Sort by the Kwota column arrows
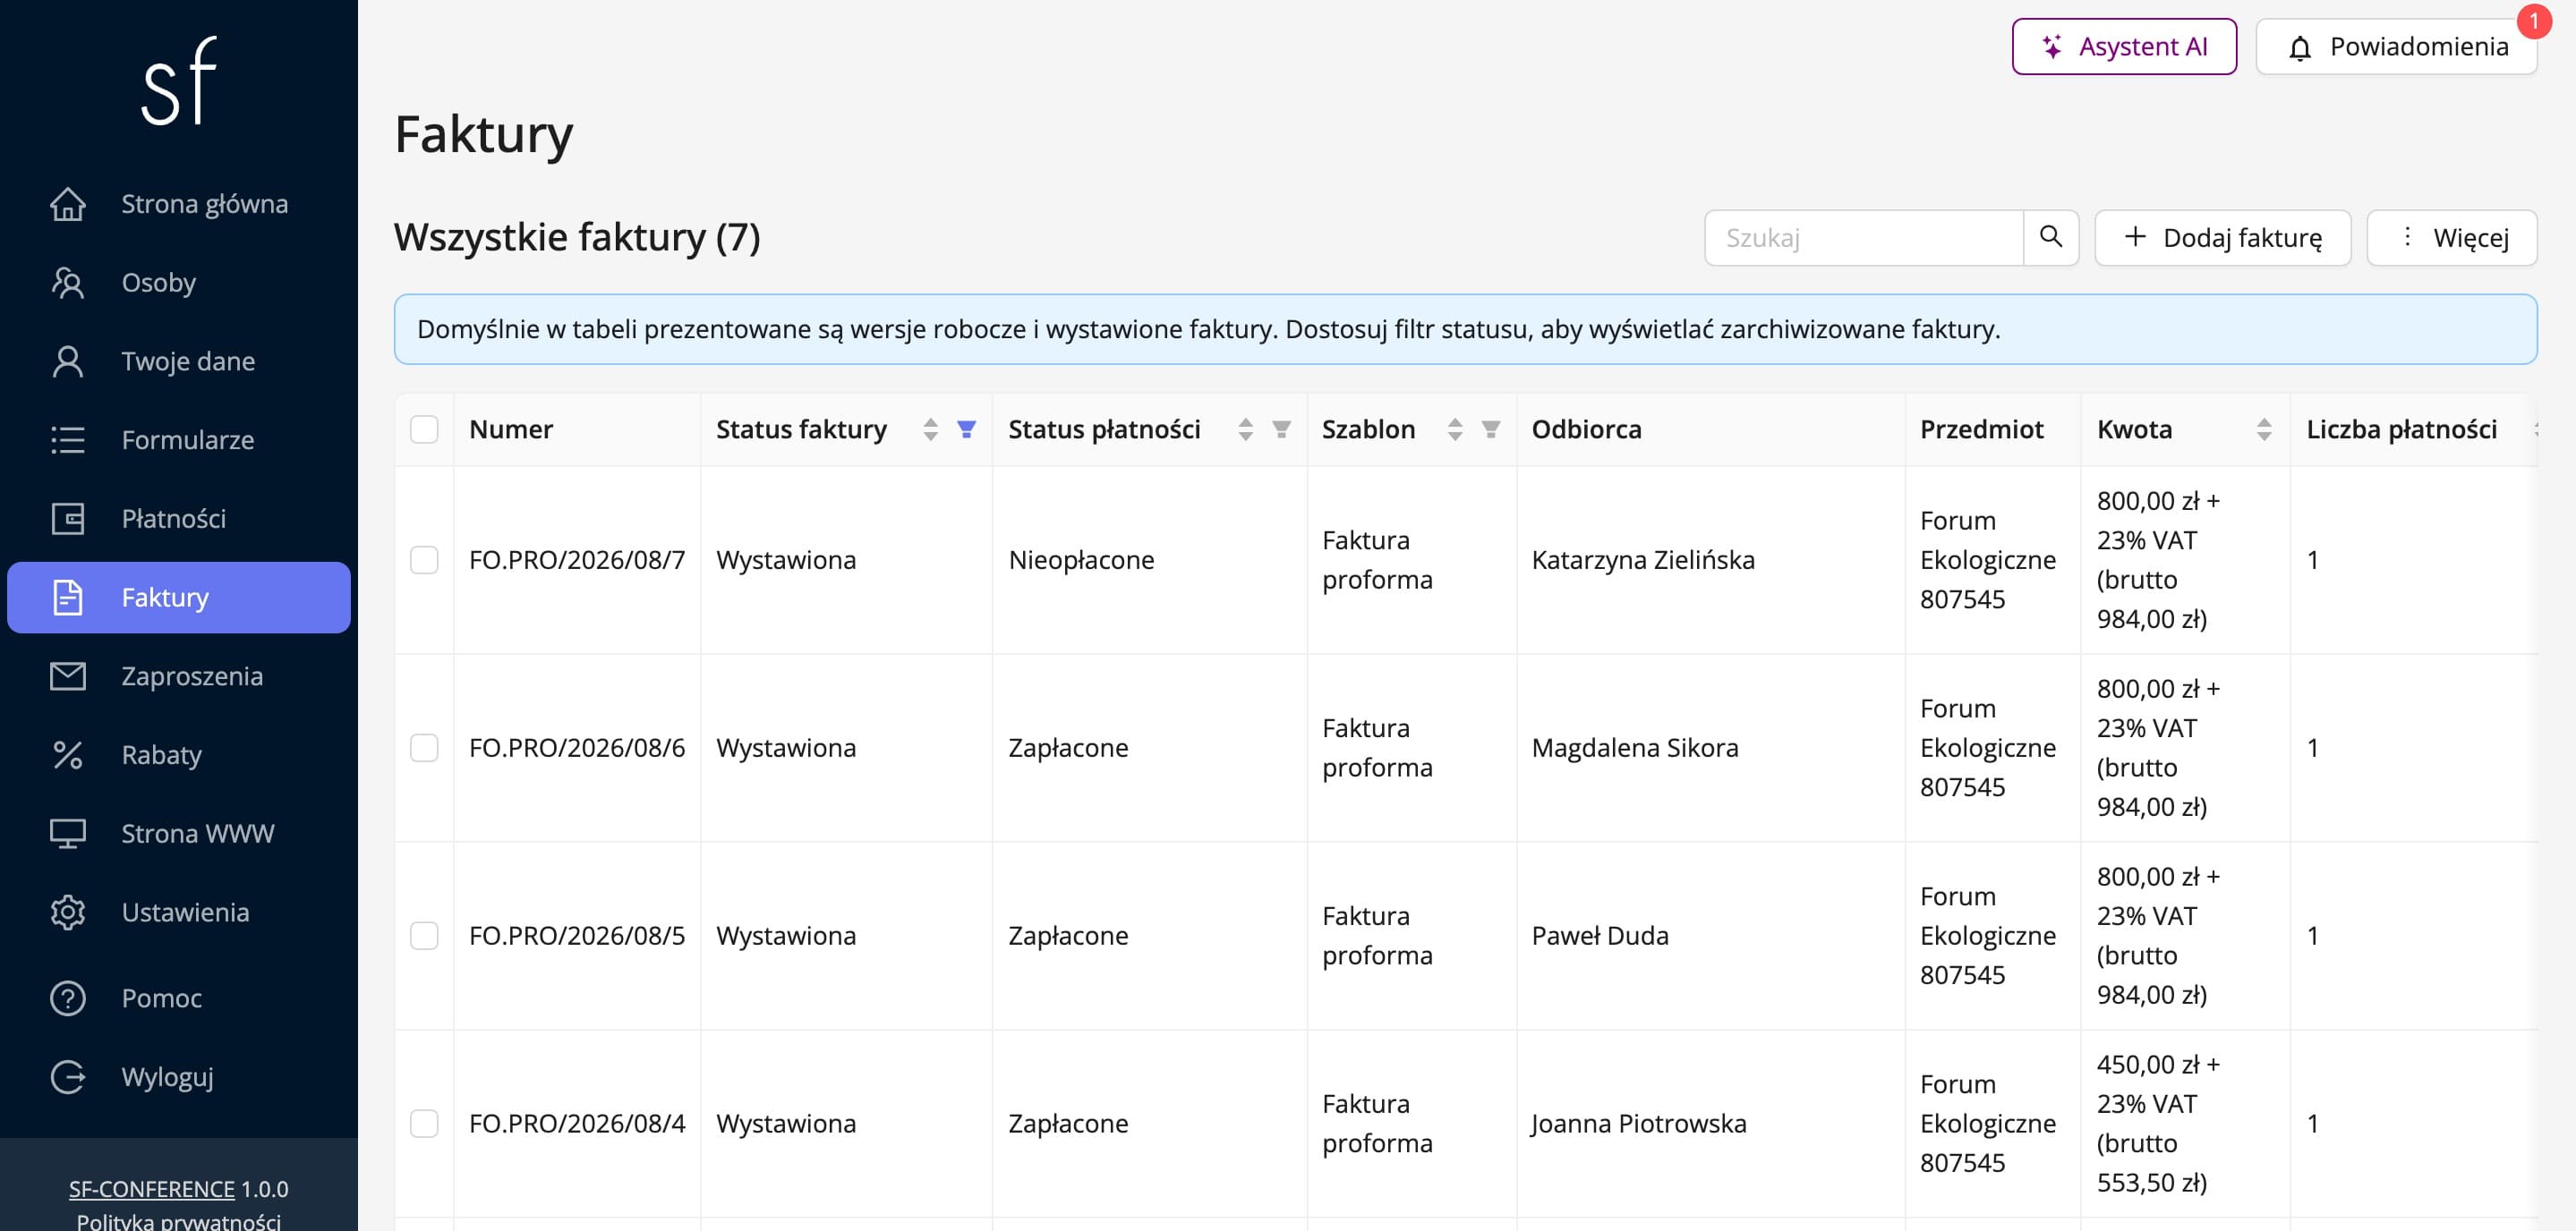Screen dimensions: 2576x1231 point(2264,429)
